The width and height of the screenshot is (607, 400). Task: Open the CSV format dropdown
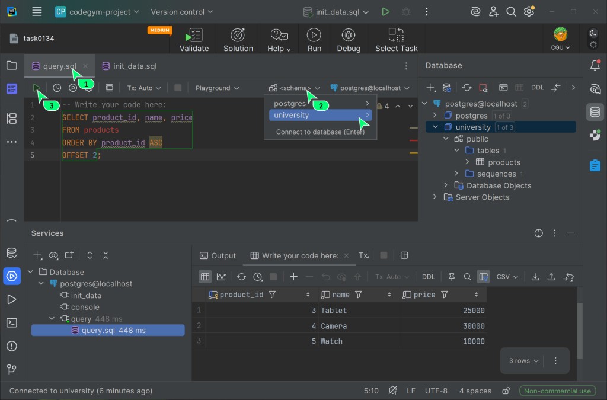coord(507,277)
